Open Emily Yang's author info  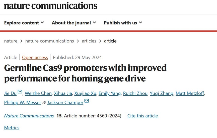tap(109, 93)
